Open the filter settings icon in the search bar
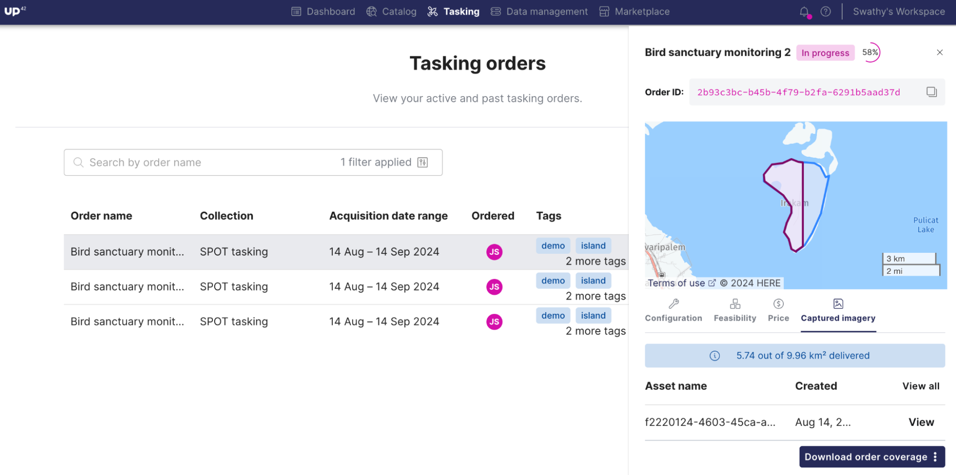956x475 pixels. coord(423,162)
